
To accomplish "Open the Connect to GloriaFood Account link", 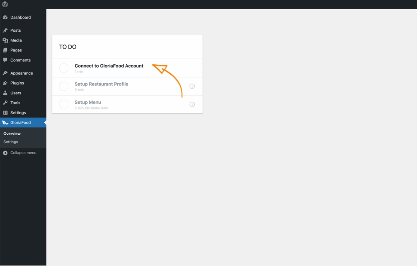I will [x=108, y=66].
